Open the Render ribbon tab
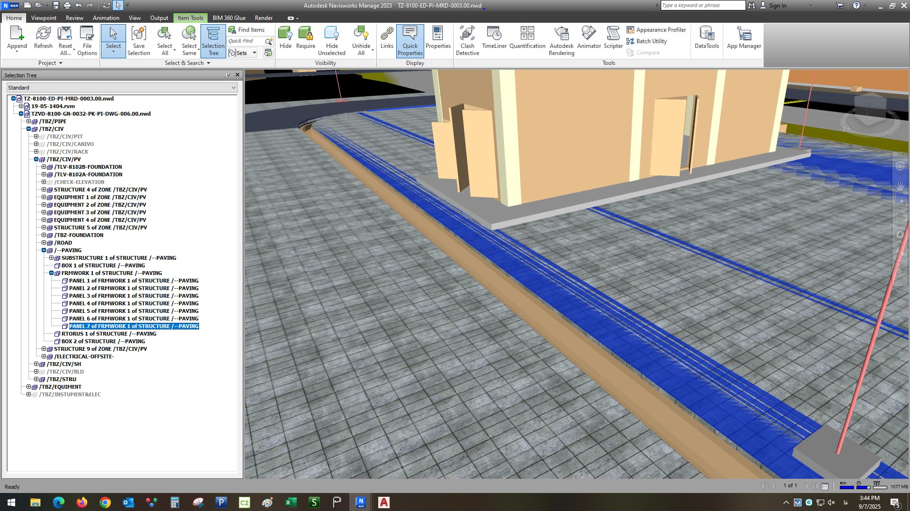 click(264, 18)
